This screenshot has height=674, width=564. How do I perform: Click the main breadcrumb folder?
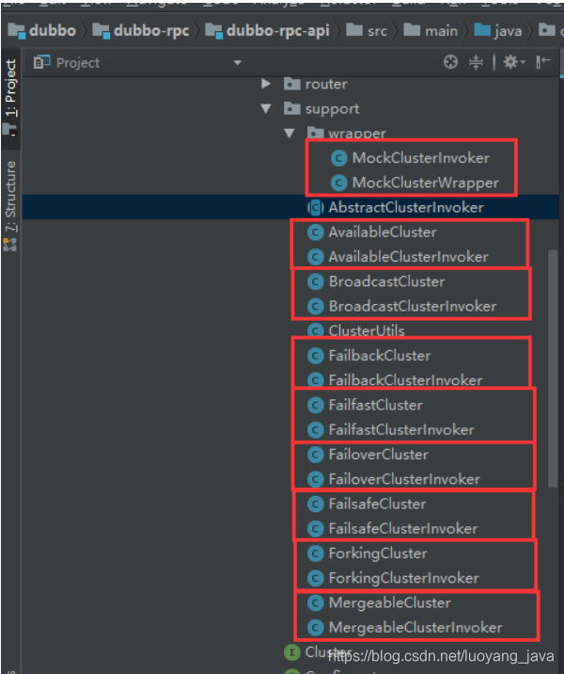coord(431,31)
